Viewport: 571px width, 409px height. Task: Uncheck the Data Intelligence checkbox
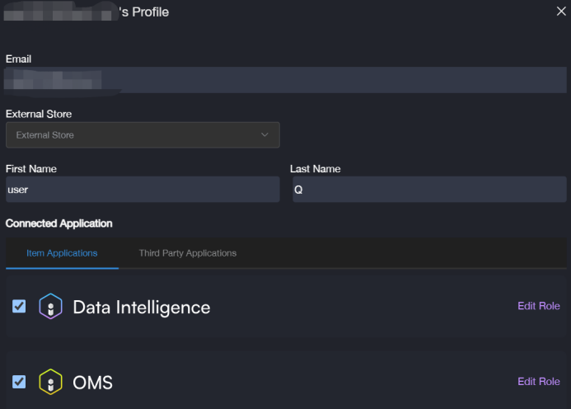pos(19,307)
